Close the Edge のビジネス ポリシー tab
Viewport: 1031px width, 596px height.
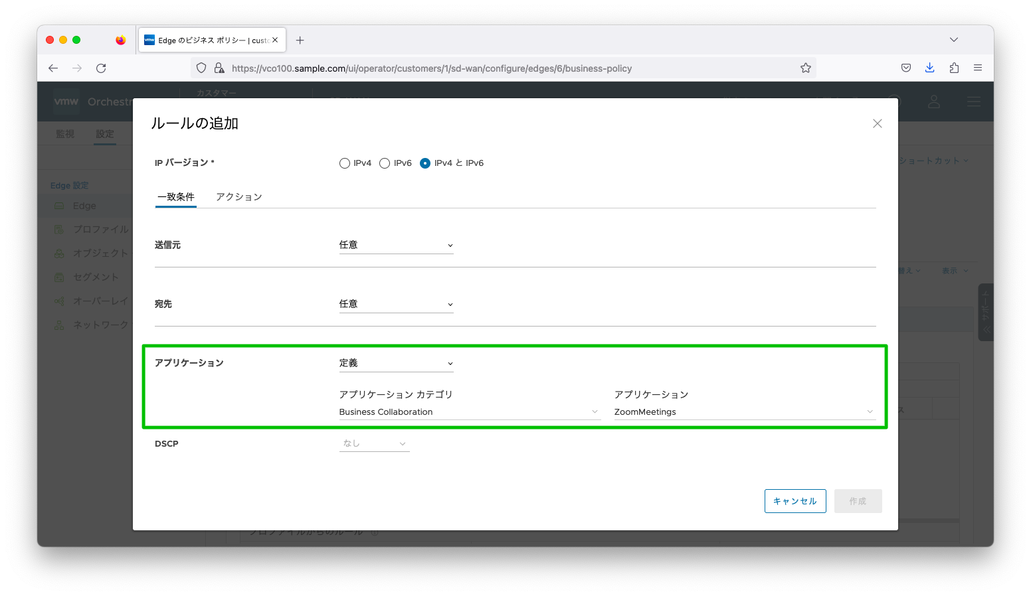pos(275,40)
